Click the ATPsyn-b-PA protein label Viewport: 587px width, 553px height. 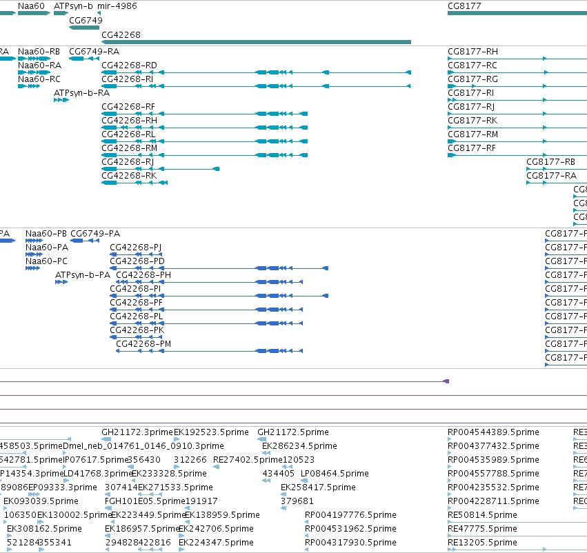click(x=83, y=275)
